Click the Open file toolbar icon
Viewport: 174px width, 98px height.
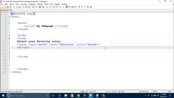click(5, 7)
